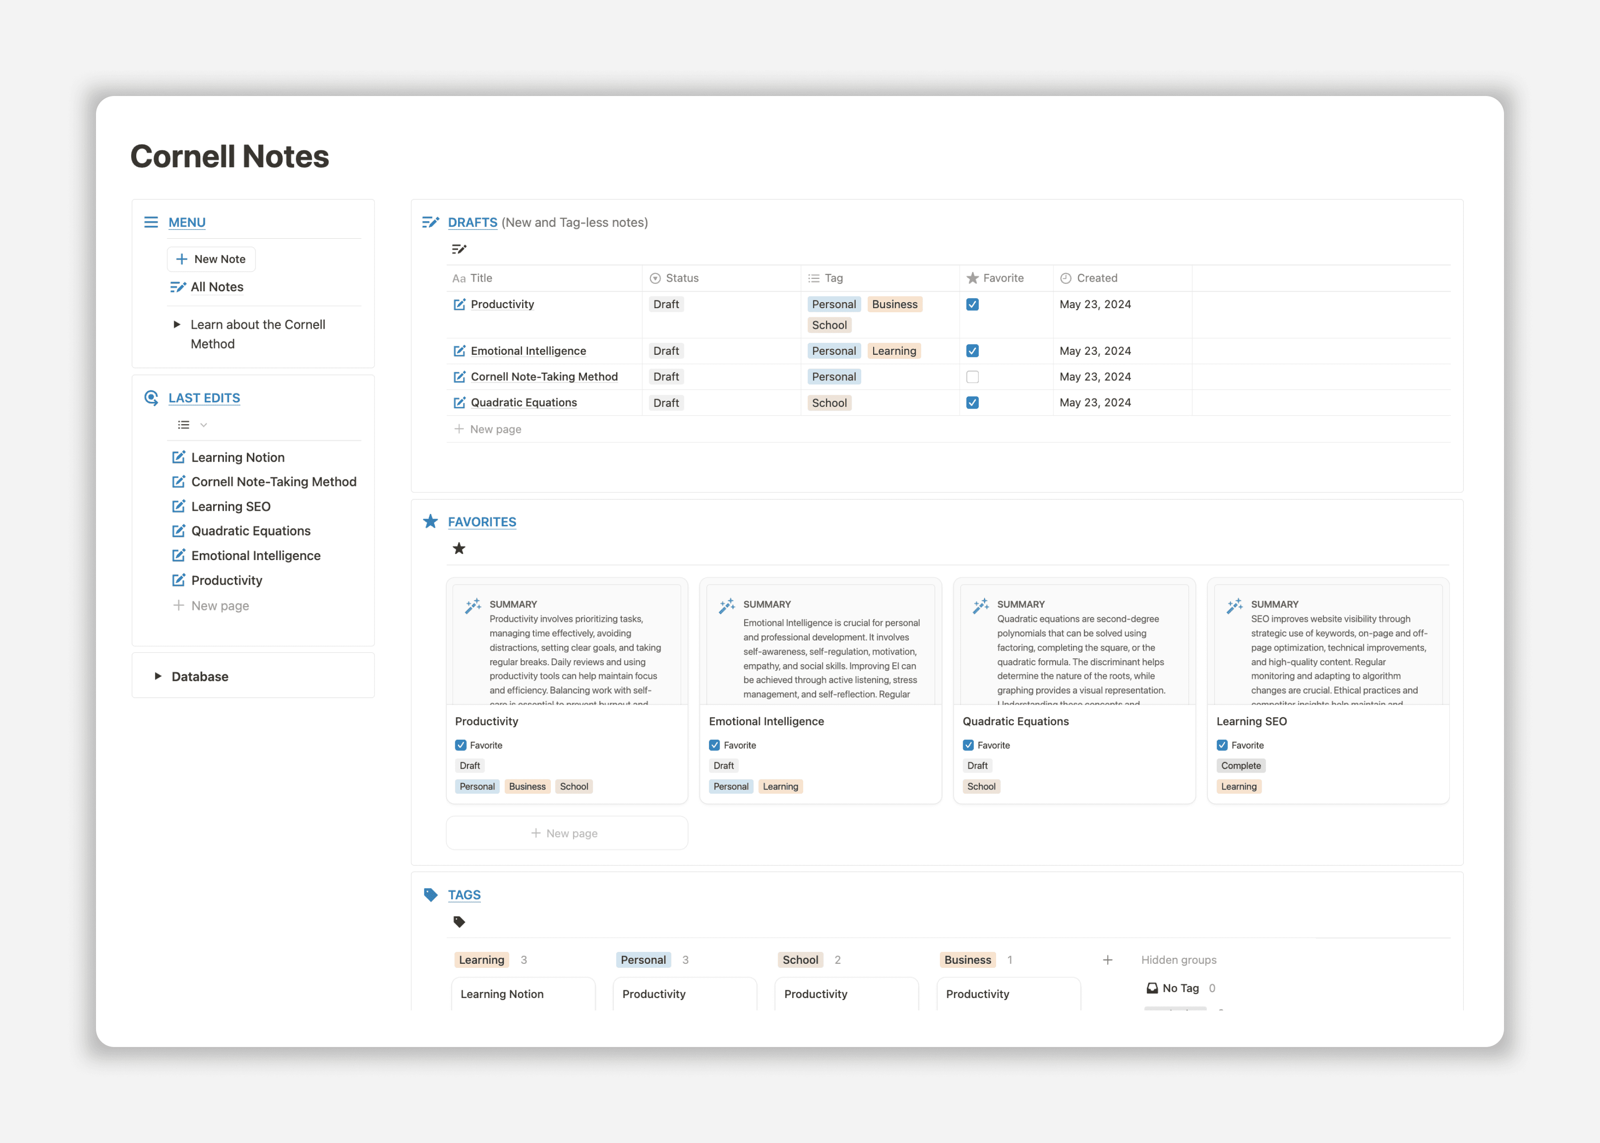Expand the Database section

click(158, 676)
